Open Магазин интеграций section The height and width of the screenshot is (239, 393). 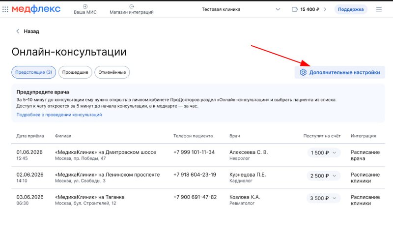pyautogui.click(x=132, y=9)
